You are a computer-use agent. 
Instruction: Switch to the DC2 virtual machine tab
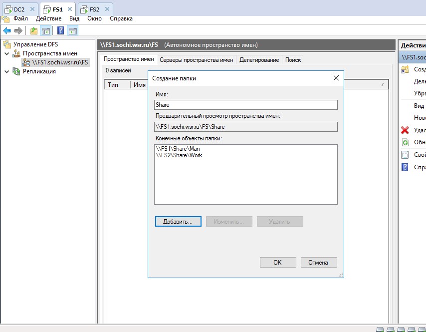[20, 9]
